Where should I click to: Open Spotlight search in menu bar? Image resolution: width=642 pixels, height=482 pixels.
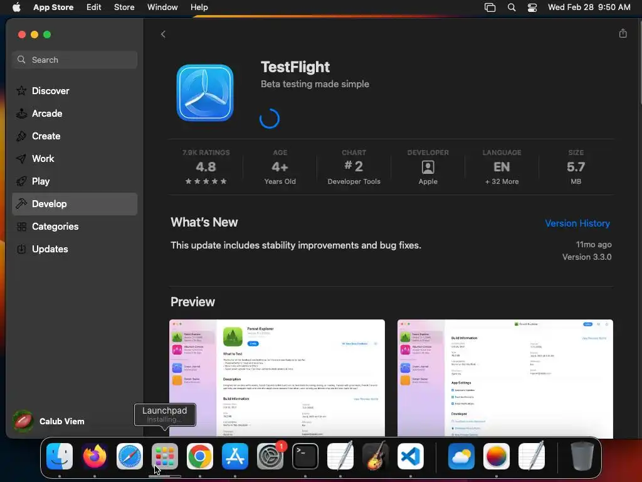coord(512,7)
